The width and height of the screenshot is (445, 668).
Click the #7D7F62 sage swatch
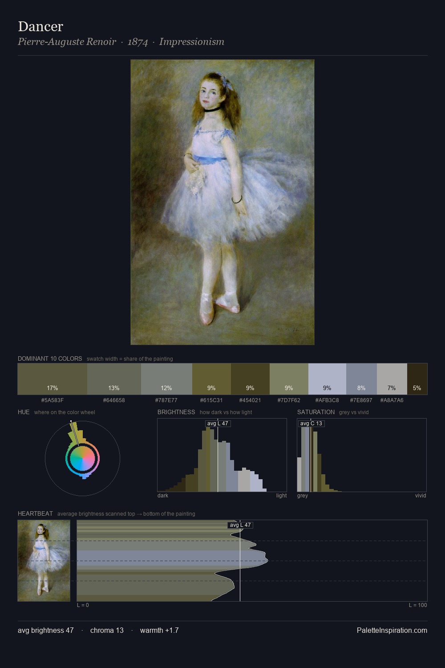coord(289,379)
